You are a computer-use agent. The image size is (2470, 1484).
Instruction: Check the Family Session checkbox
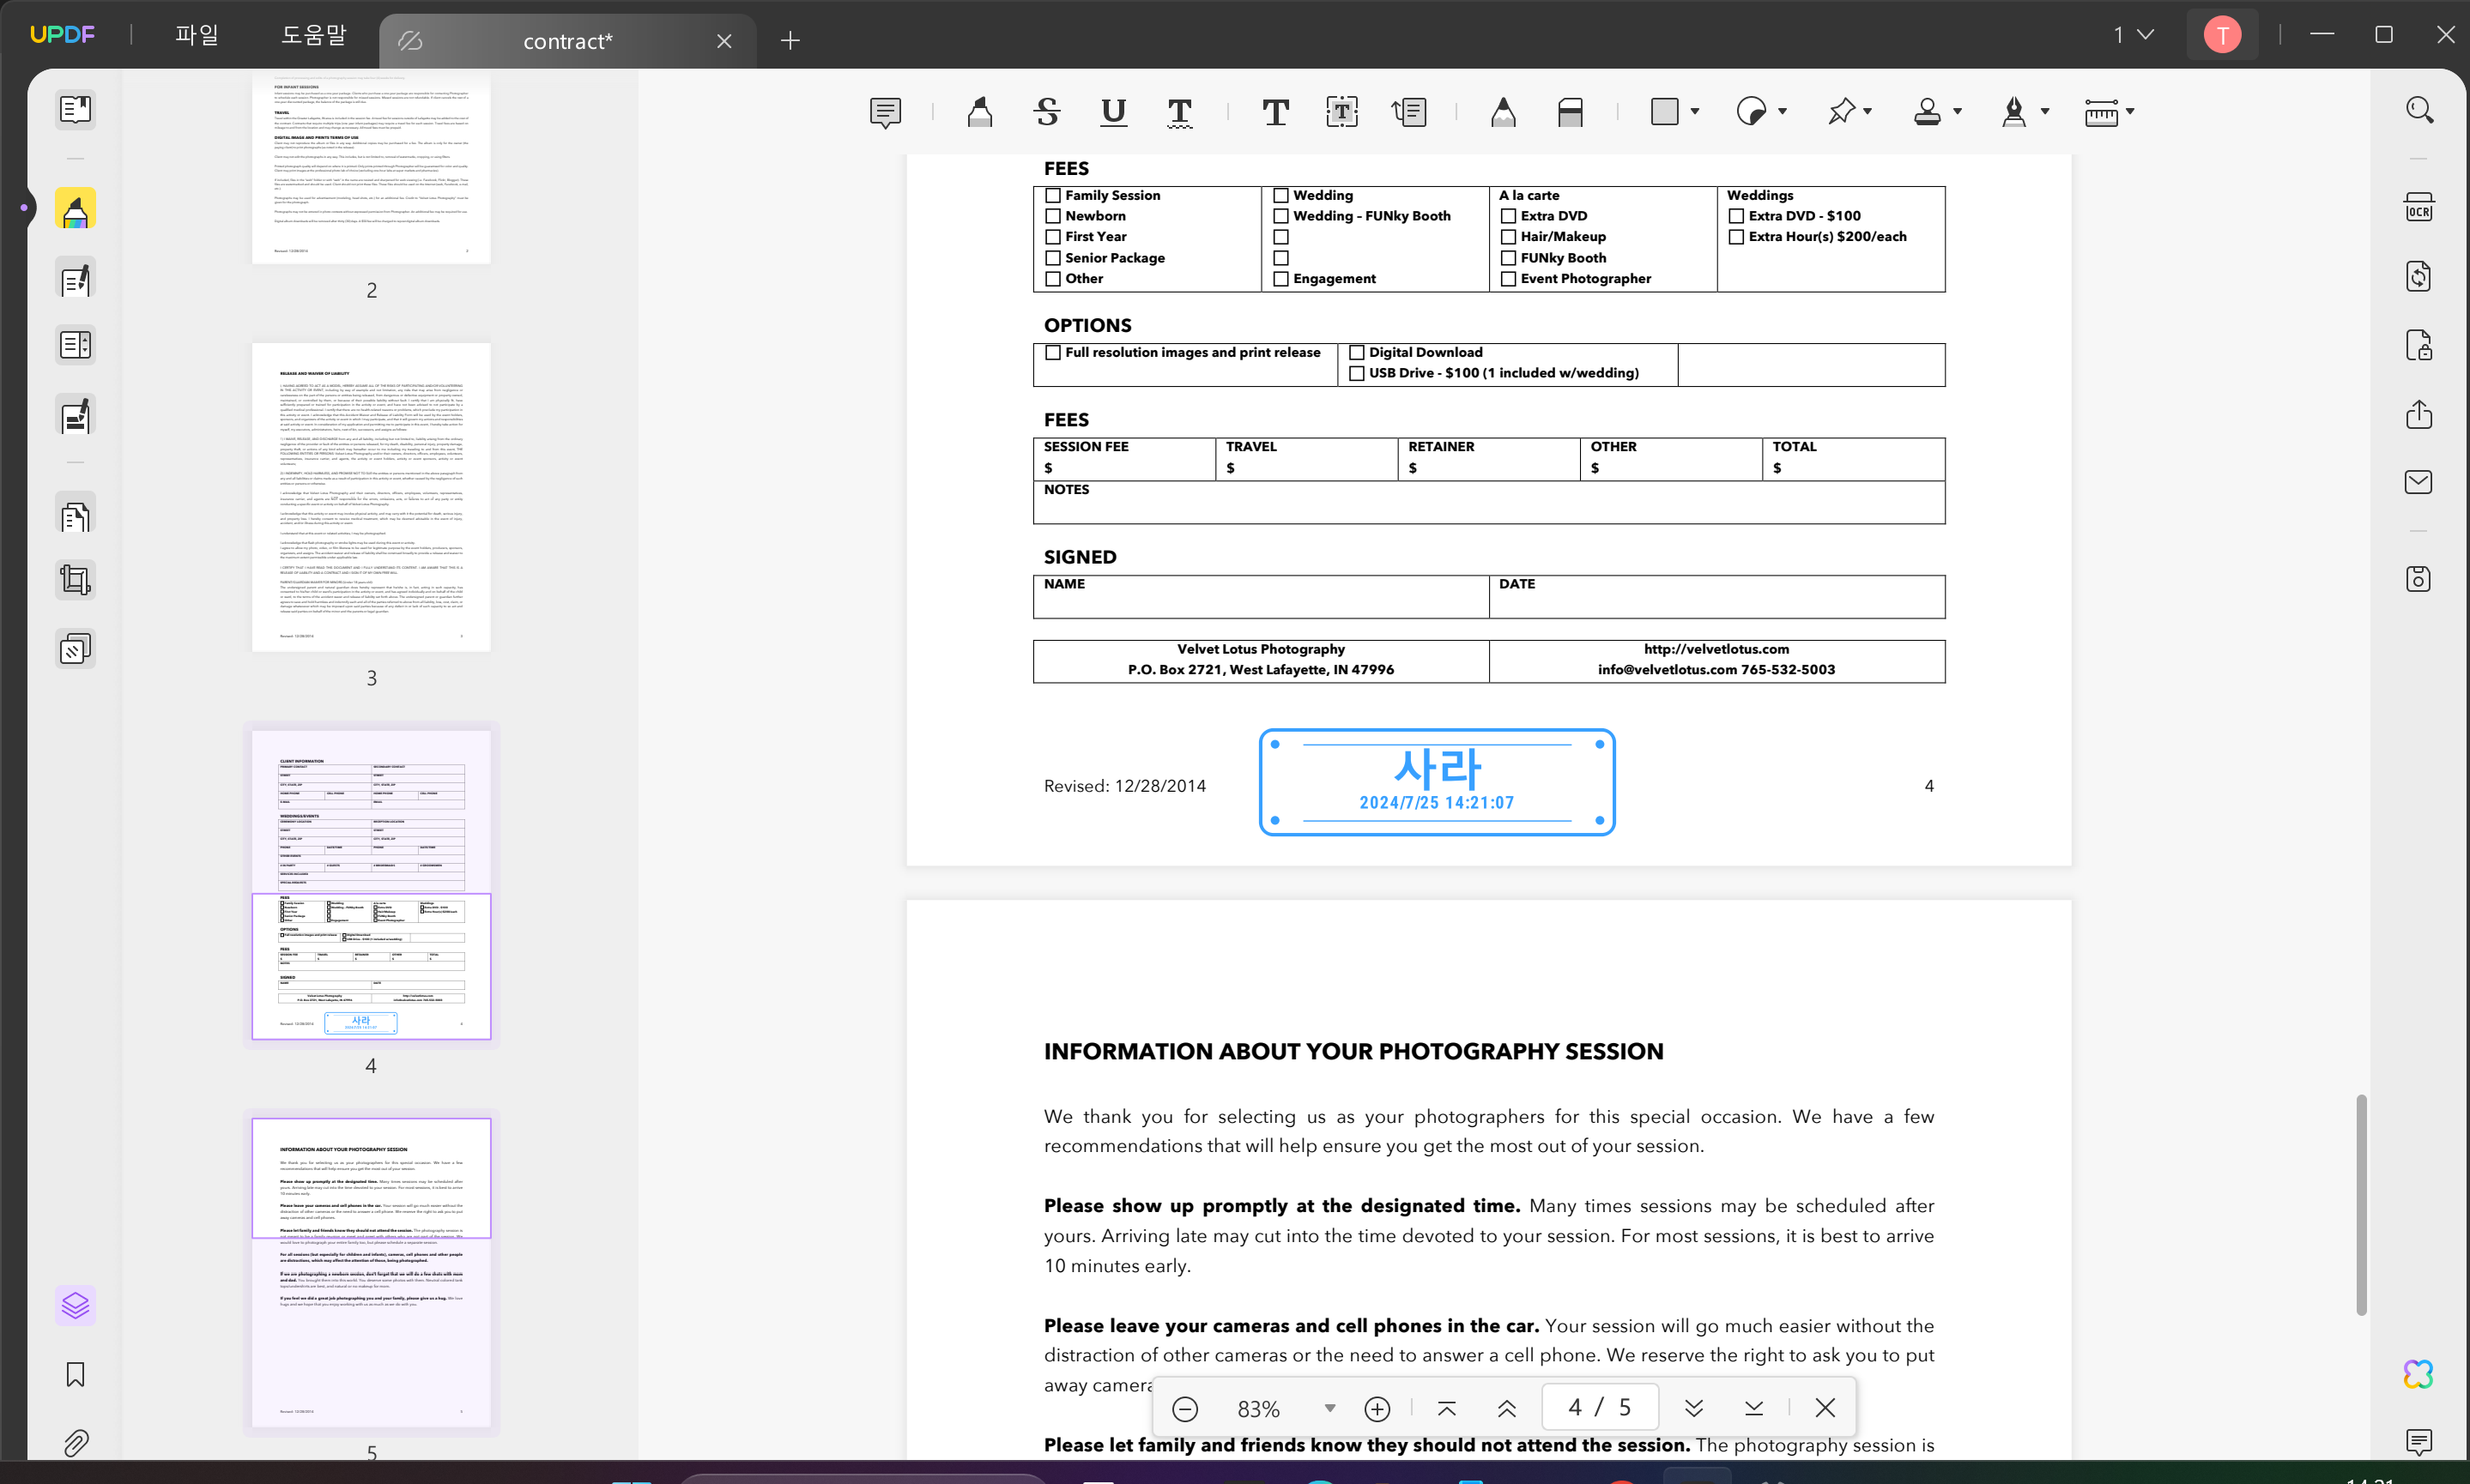pyautogui.click(x=1052, y=196)
